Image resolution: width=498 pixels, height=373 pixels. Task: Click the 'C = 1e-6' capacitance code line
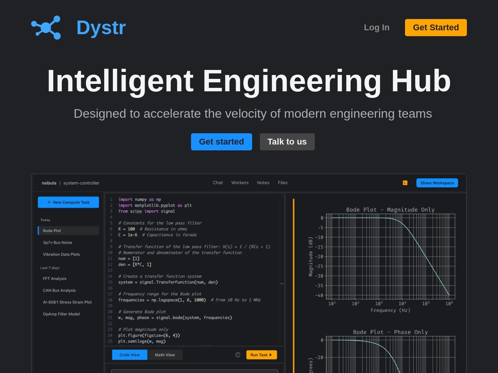(157, 235)
